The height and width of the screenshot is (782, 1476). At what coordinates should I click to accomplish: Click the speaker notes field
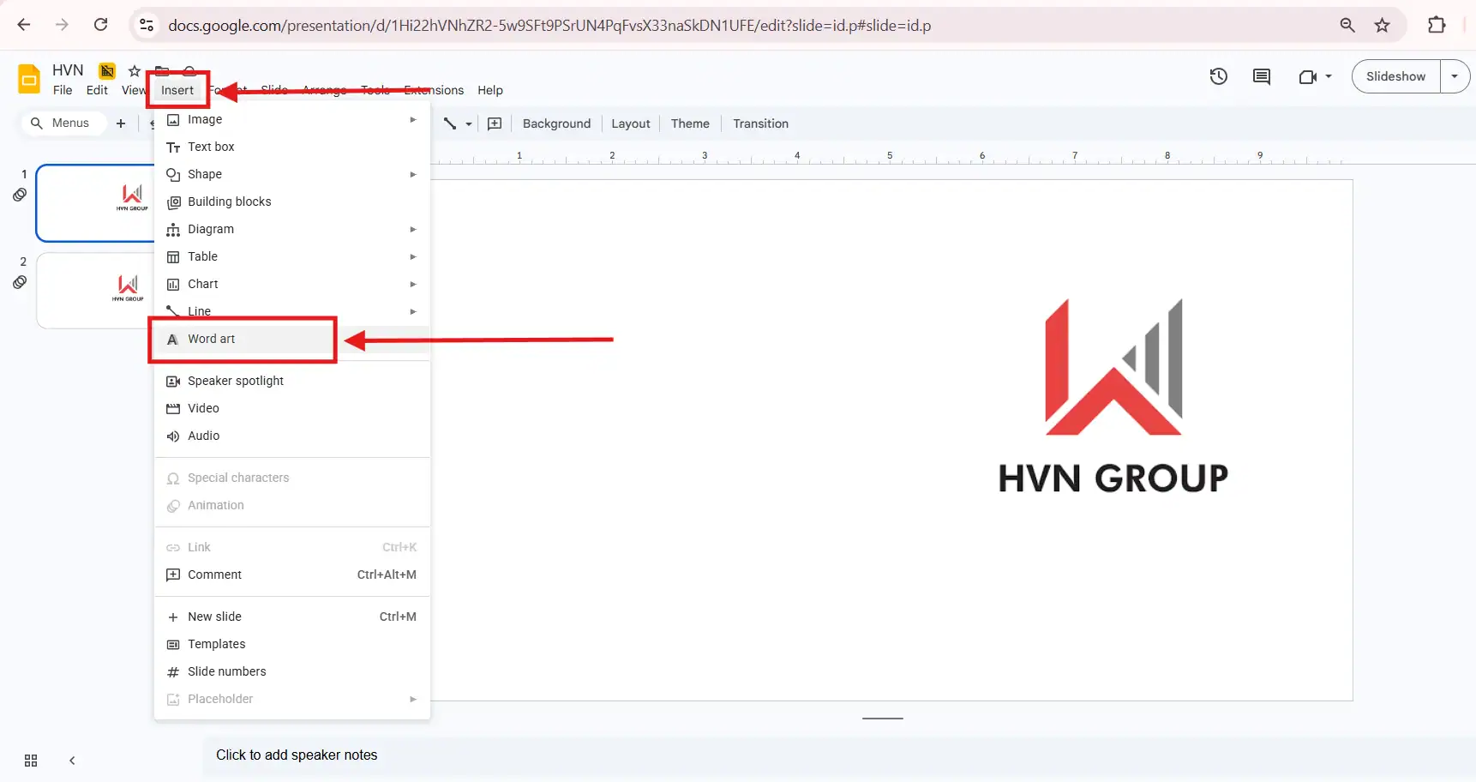tap(296, 755)
